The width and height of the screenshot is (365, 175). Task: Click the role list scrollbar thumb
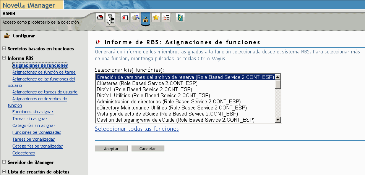tap(278, 84)
